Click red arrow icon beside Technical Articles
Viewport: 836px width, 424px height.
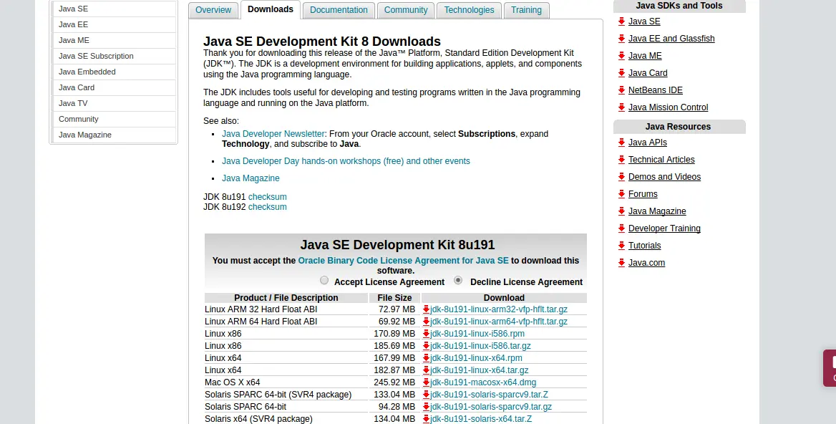[x=621, y=160]
